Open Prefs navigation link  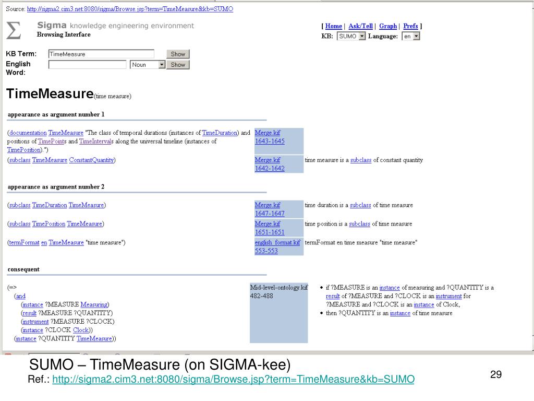[410, 26]
